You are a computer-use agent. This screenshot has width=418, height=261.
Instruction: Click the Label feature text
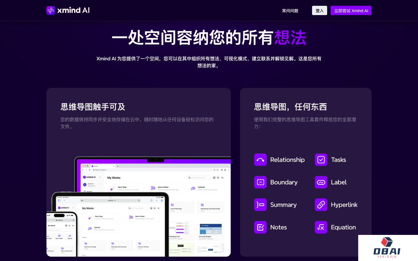[339, 182]
